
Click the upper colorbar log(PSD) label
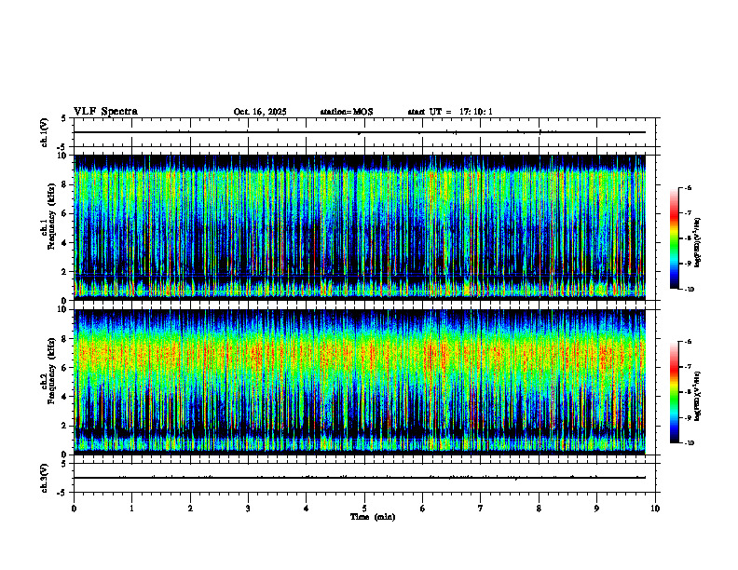click(698, 242)
